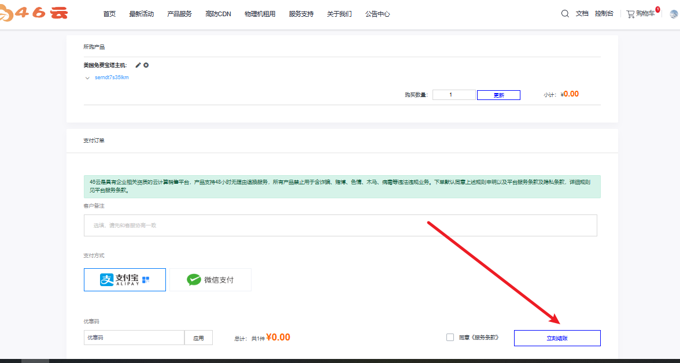Viewport: 680px width, 363px height.
Task: Click the search magnifier icon
Action: [x=565, y=13]
